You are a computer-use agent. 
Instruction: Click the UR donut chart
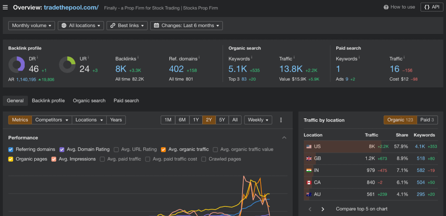coord(68,65)
